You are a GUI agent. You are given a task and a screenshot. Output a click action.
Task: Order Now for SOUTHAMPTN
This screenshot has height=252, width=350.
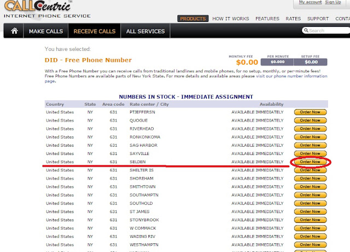(310, 195)
